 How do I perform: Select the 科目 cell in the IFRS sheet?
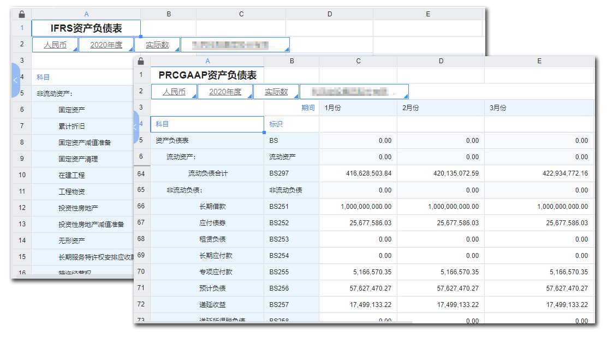82,77
